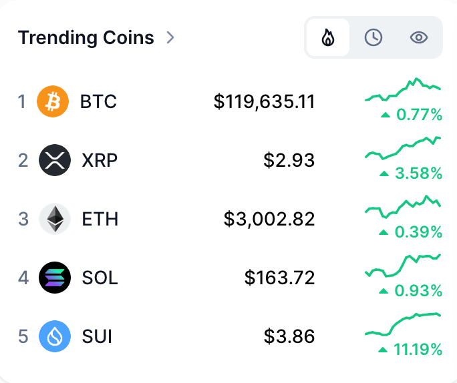Open the Trending Coins heading link
The image size is (457, 383).
(x=86, y=37)
